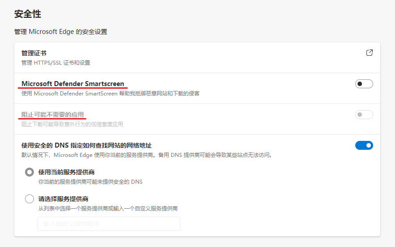395x247 pixels.
Task: Open the 管理证书 external link icon
Action: [x=369, y=53]
